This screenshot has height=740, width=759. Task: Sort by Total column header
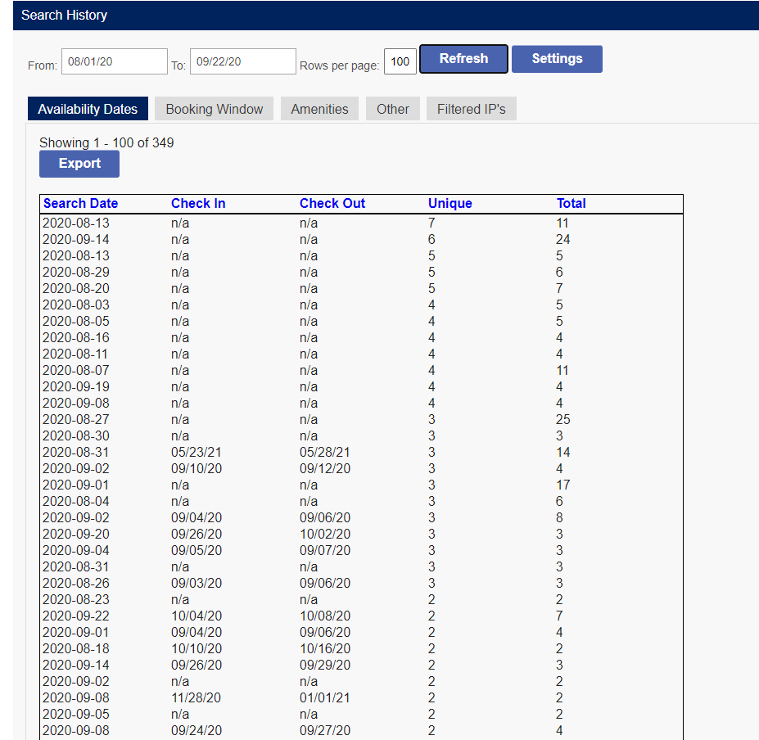(x=572, y=203)
